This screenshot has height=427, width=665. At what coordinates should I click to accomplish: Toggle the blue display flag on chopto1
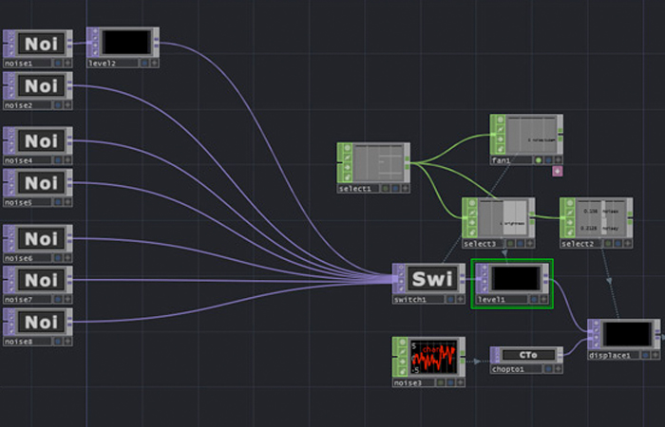(548, 369)
